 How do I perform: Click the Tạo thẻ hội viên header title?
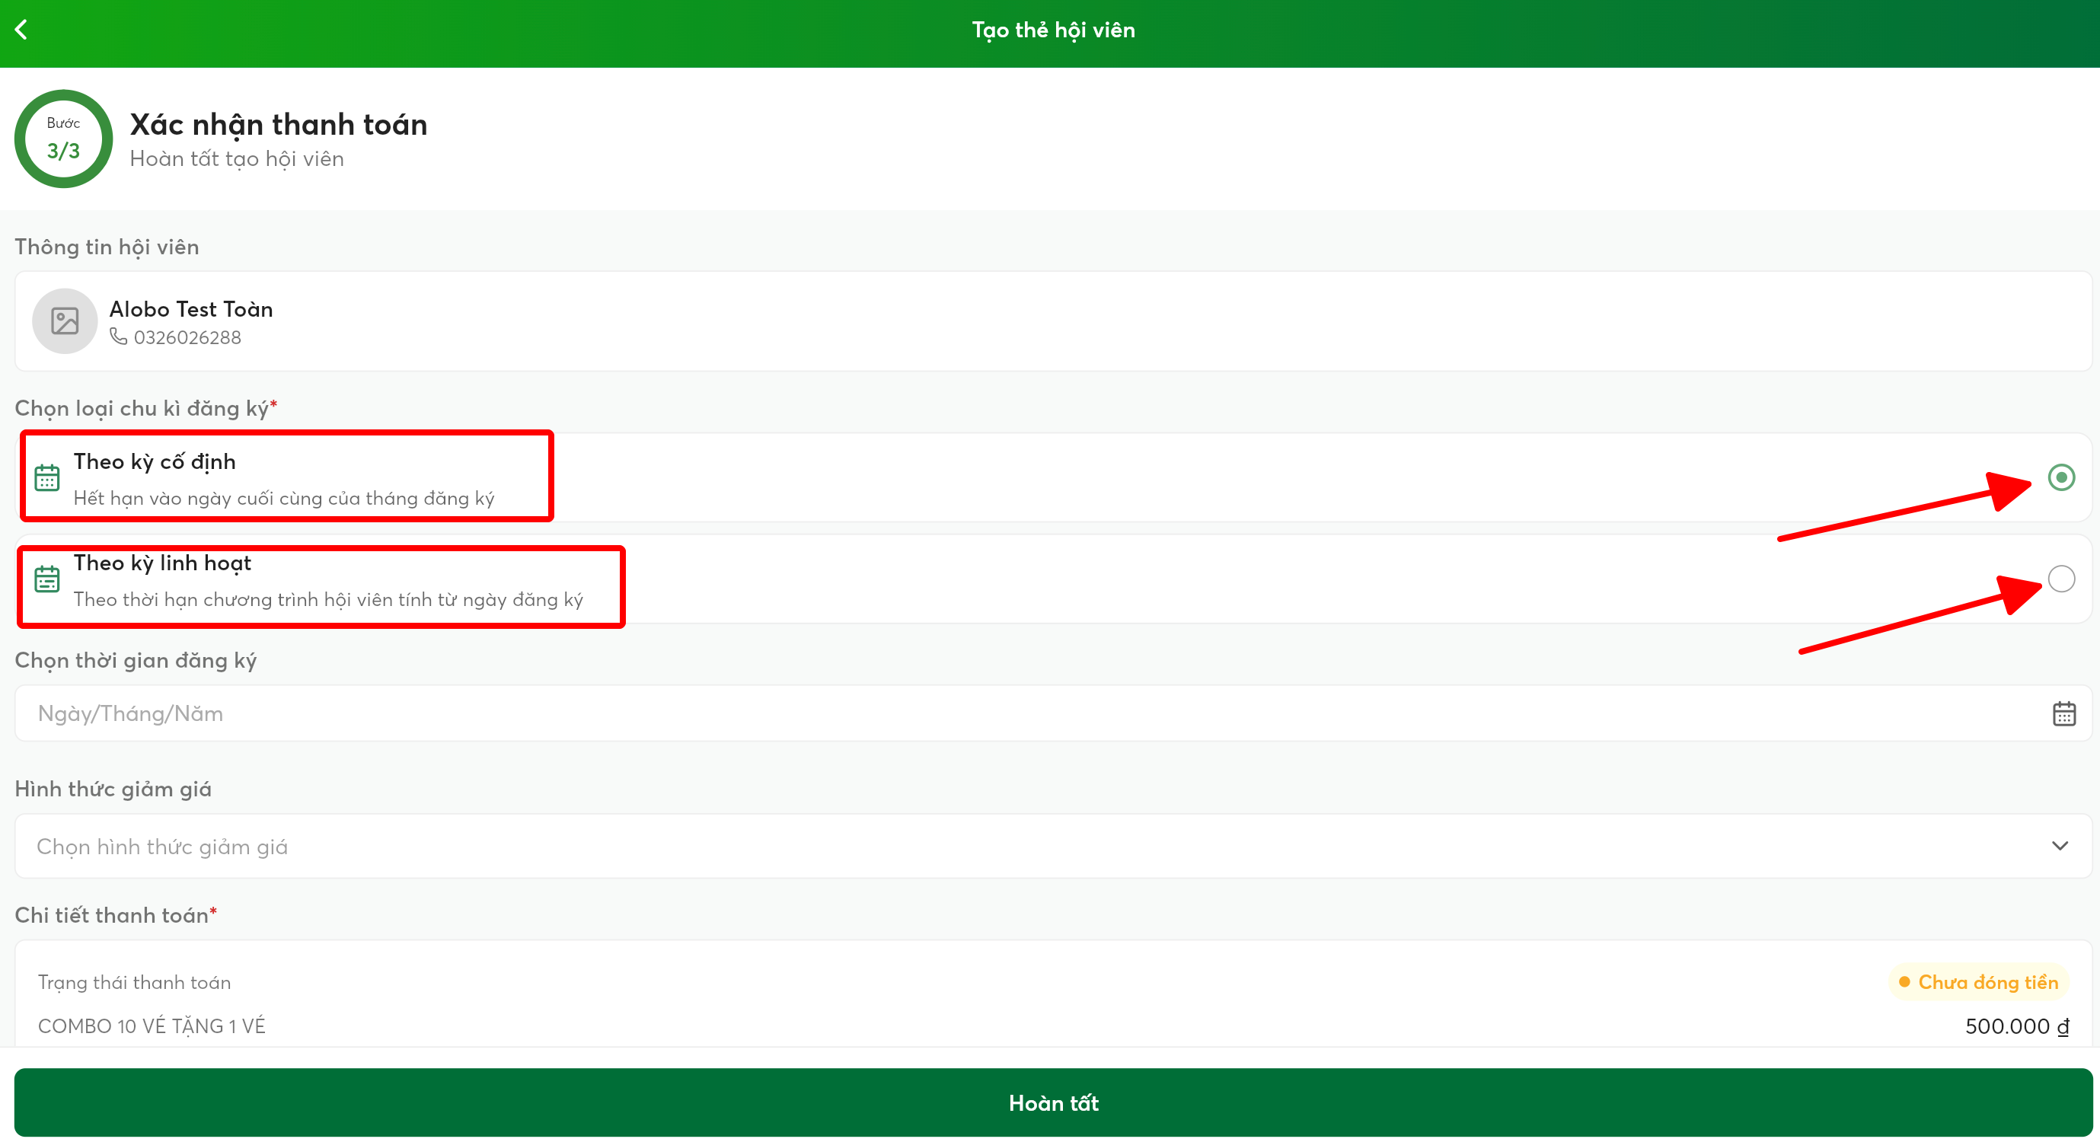[1053, 30]
